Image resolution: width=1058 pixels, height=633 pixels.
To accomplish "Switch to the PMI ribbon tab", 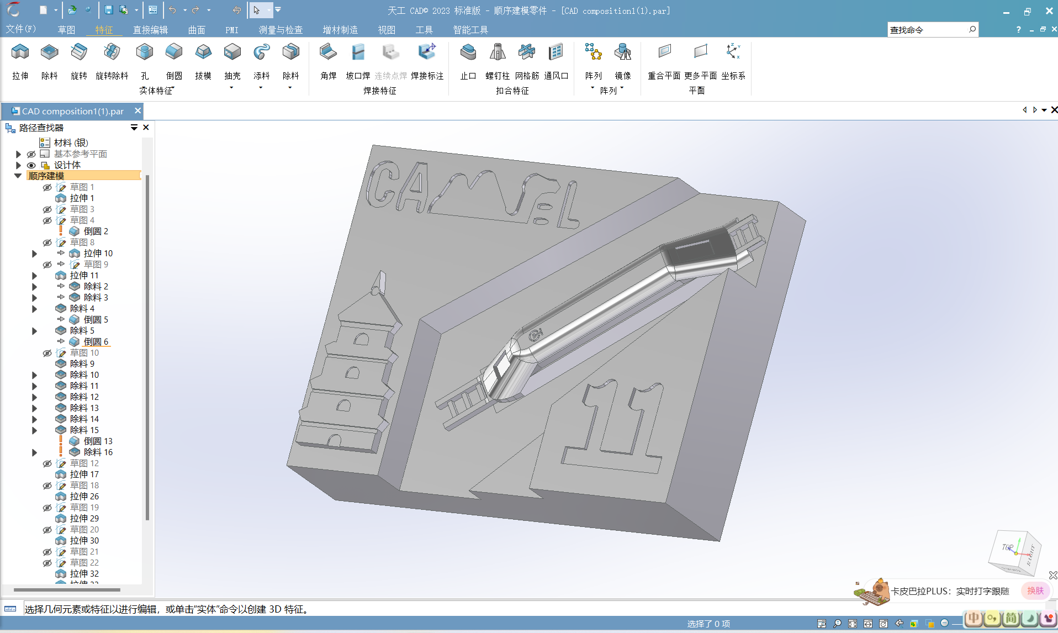I will pos(232,30).
